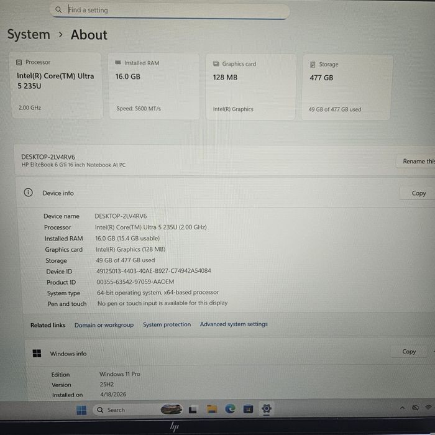Click the Storage card icon
This screenshot has width=435, height=435.
click(x=313, y=65)
